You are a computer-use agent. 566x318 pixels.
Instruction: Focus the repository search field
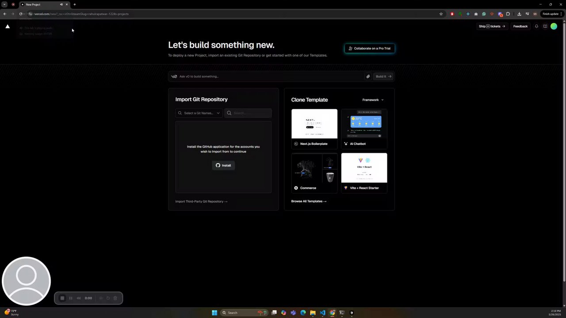pyautogui.click(x=248, y=113)
